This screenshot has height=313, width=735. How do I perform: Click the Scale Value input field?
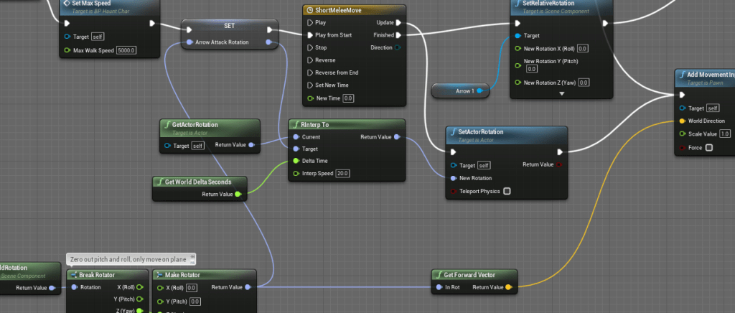pyautogui.click(x=725, y=134)
